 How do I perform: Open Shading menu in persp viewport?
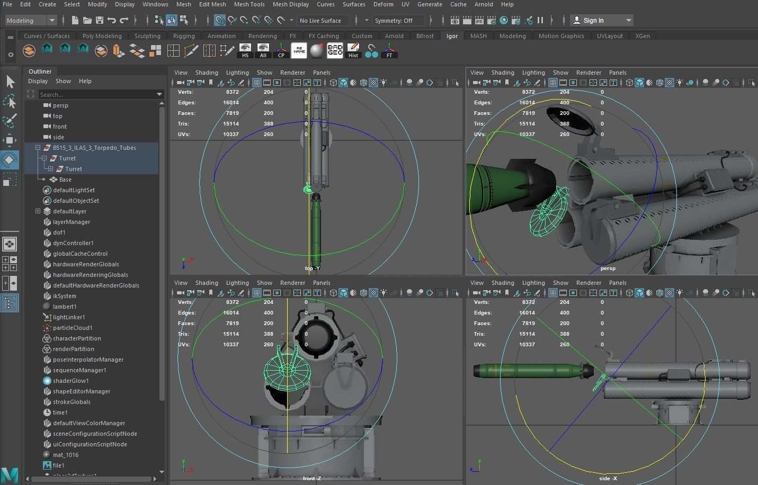click(502, 73)
